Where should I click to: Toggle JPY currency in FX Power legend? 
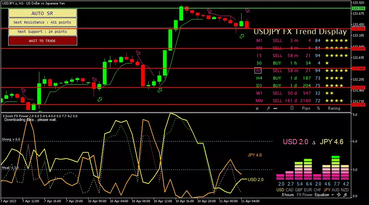click(327, 190)
